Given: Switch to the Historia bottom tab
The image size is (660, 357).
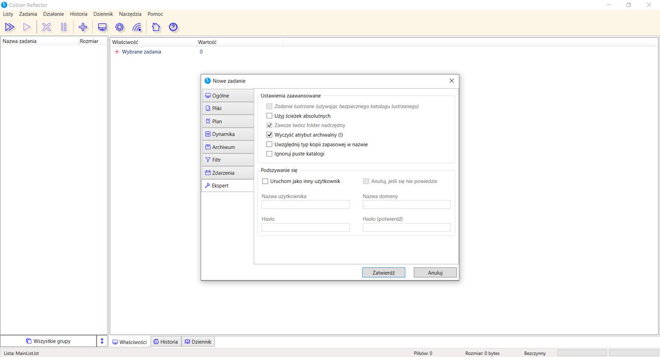Looking at the screenshot, I should click(166, 342).
